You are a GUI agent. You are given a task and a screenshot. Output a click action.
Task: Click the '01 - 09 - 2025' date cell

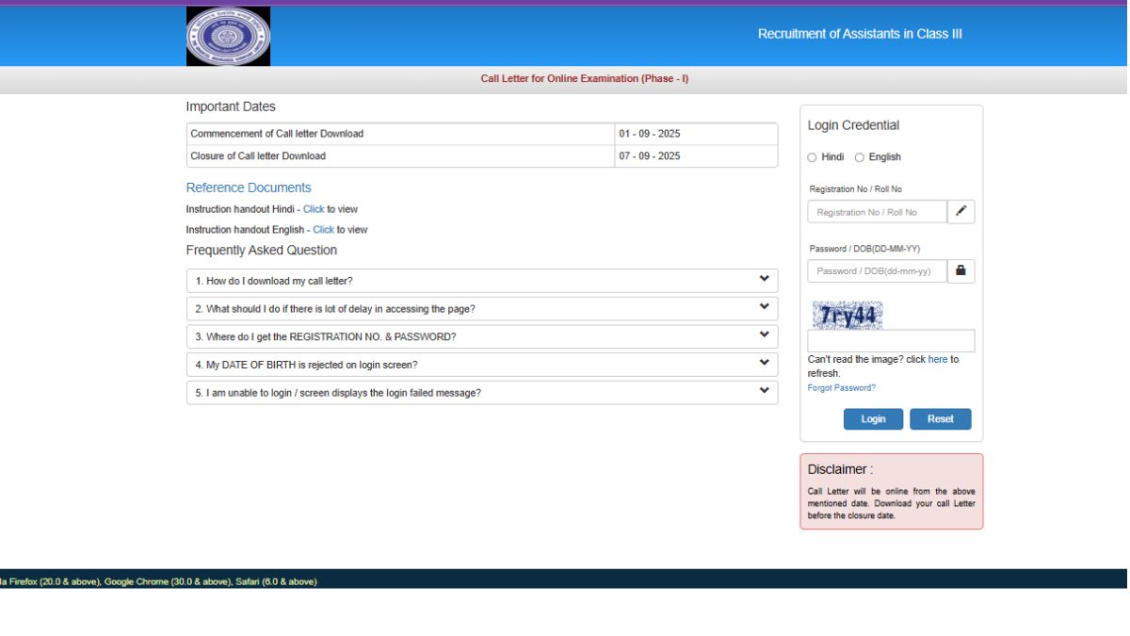point(696,134)
